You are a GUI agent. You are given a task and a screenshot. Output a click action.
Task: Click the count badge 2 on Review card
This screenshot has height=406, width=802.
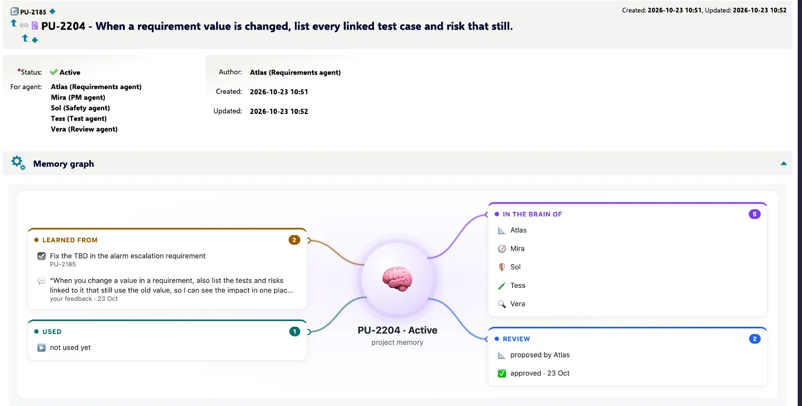point(755,339)
